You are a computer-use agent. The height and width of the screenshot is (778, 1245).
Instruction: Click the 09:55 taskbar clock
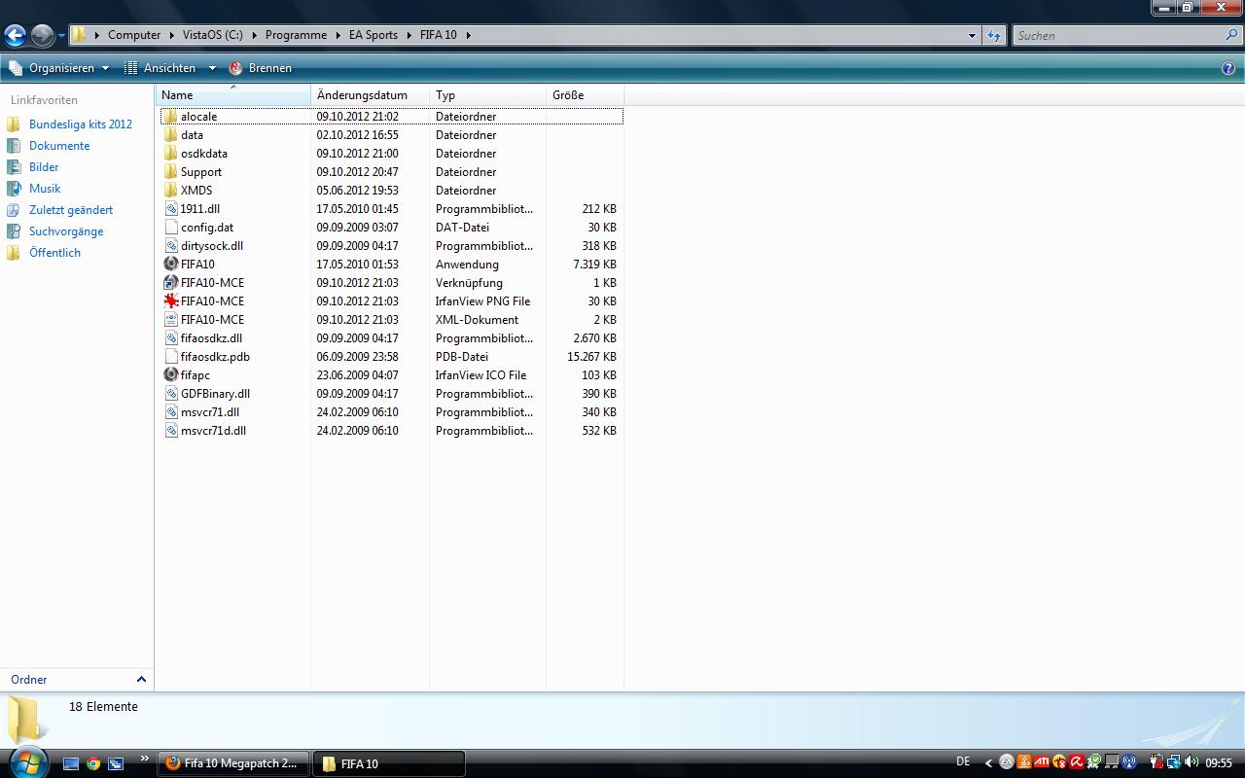click(1219, 763)
